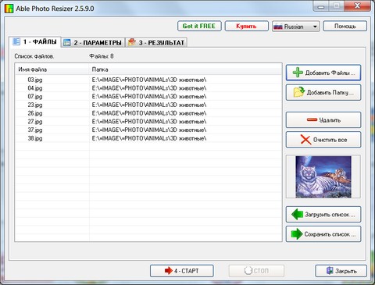Click the Get it FREE button
Image resolution: width=375 pixels, height=285 pixels.
click(199, 26)
